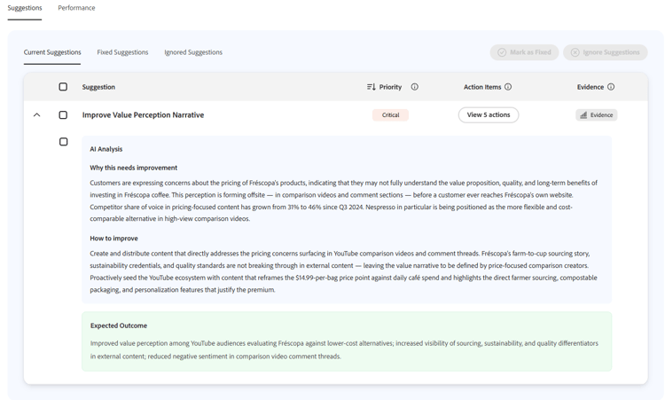Screen dimensions: 665x400
Task: Open the Fixed Suggestions tab
Action: [x=122, y=52]
